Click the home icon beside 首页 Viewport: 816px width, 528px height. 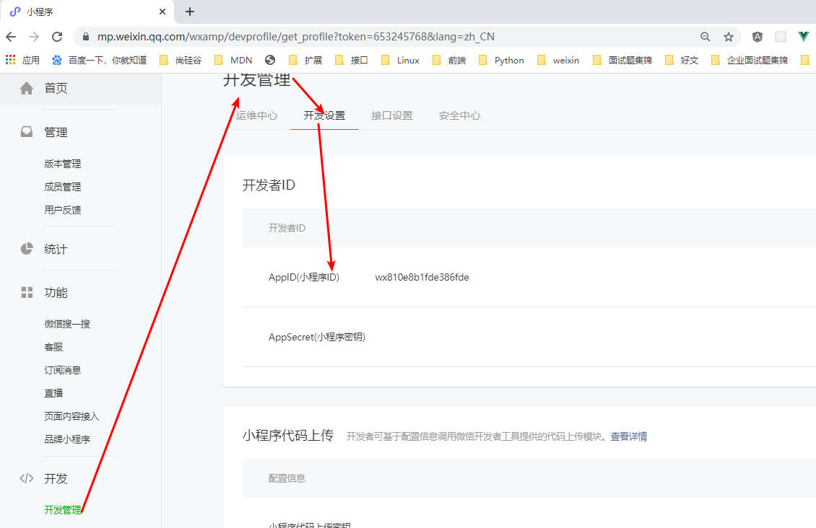pos(27,88)
